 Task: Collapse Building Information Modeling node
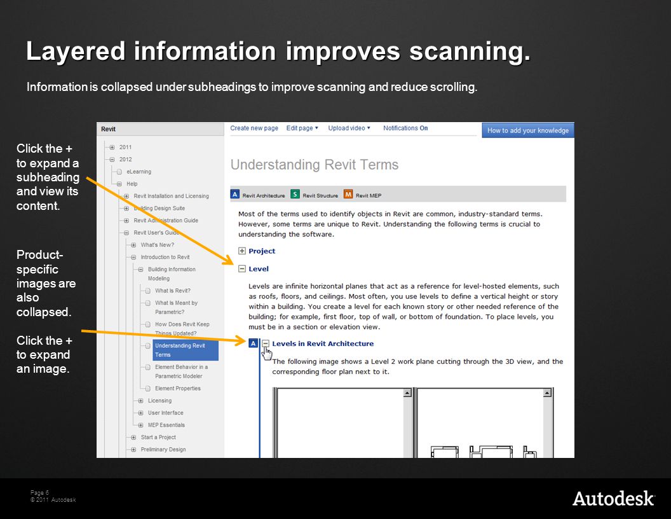coord(140,269)
